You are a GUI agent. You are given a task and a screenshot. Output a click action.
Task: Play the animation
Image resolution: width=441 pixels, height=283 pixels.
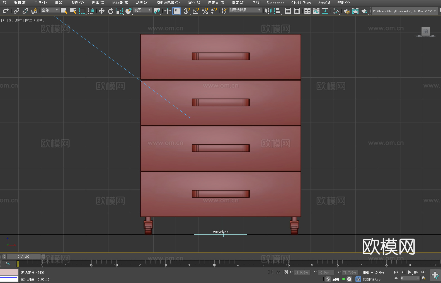click(410, 272)
